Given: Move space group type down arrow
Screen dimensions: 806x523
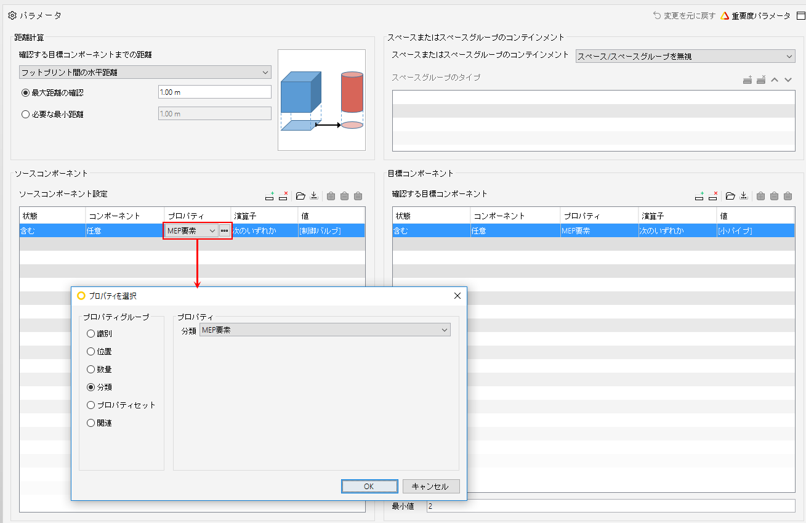Looking at the screenshot, I should pos(788,80).
